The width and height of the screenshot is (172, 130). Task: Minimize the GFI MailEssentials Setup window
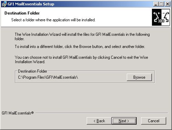pyautogui.click(x=156, y=4)
